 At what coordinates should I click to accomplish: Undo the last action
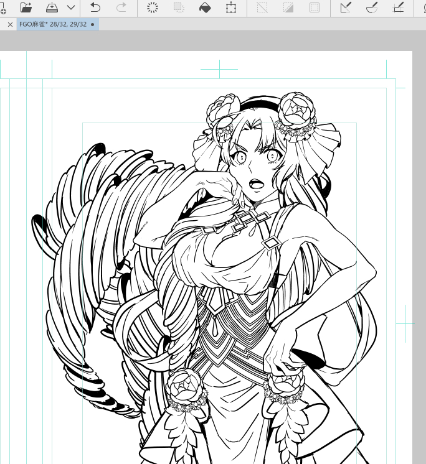pyautogui.click(x=95, y=7)
